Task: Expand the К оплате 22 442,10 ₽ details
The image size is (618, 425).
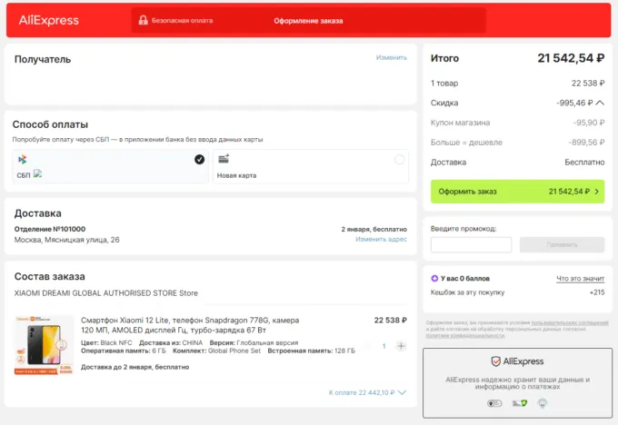Action: click(402, 392)
